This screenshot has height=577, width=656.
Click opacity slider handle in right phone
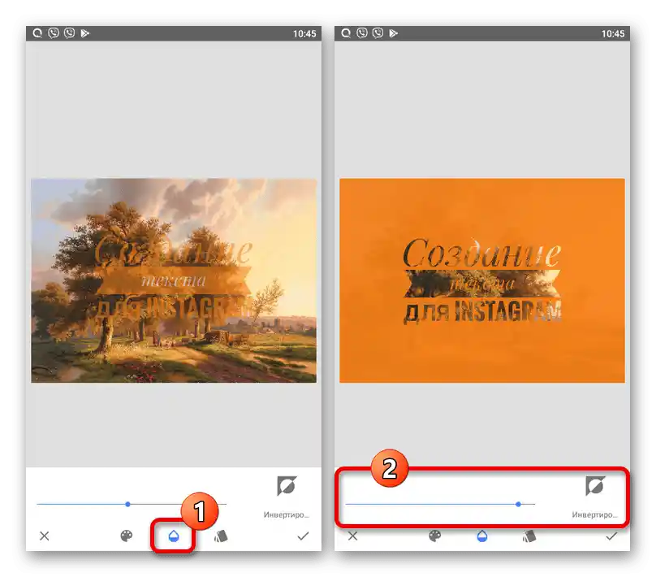click(x=518, y=504)
